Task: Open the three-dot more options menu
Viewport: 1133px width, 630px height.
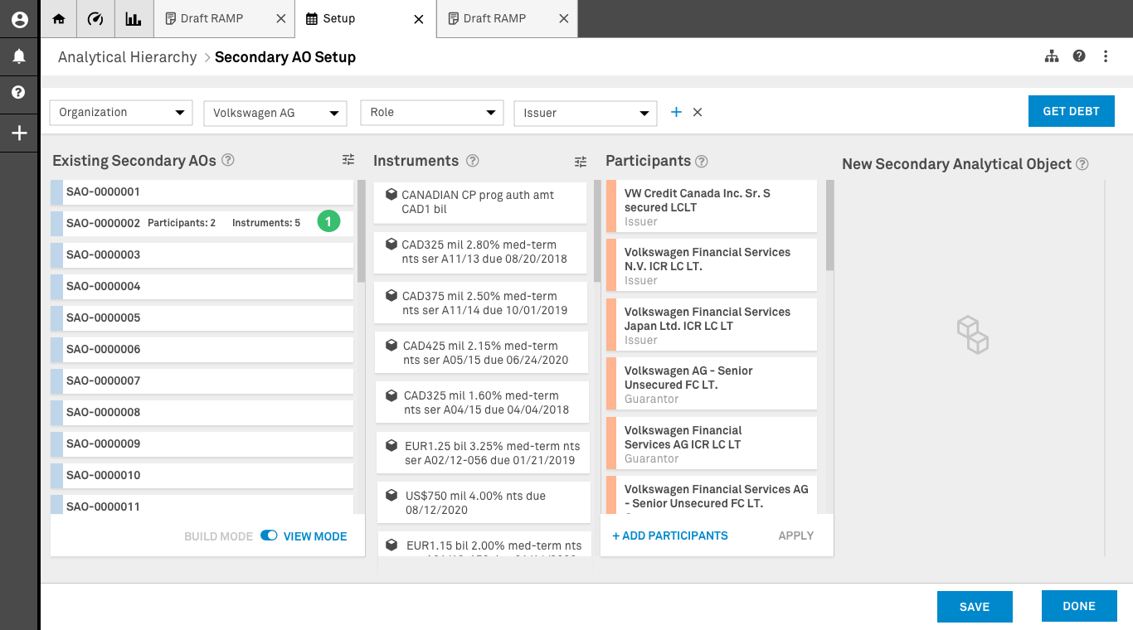Action: [x=1106, y=56]
